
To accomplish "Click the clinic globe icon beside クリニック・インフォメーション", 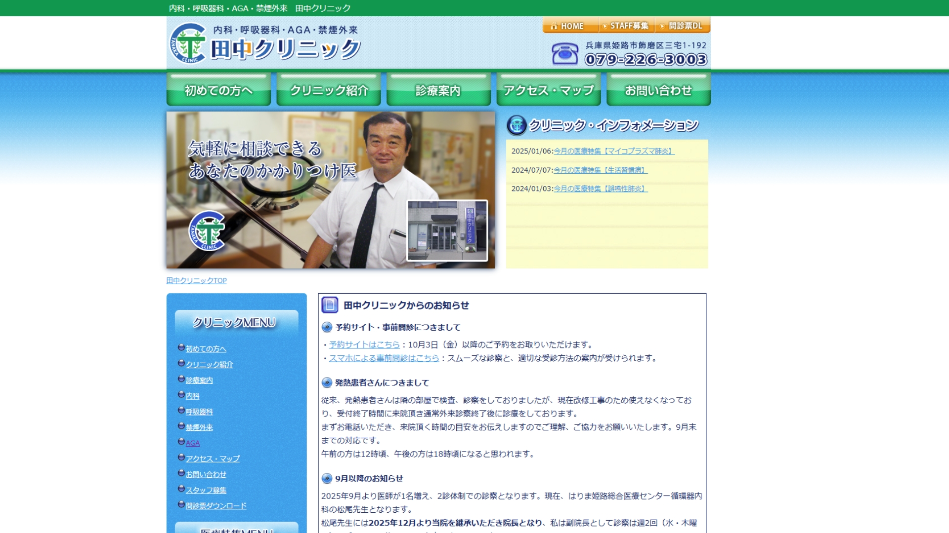I will coord(516,126).
